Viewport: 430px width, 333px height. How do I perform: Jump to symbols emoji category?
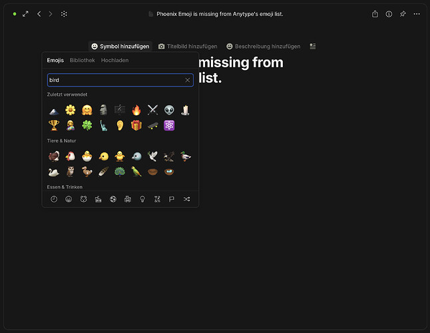[157, 199]
